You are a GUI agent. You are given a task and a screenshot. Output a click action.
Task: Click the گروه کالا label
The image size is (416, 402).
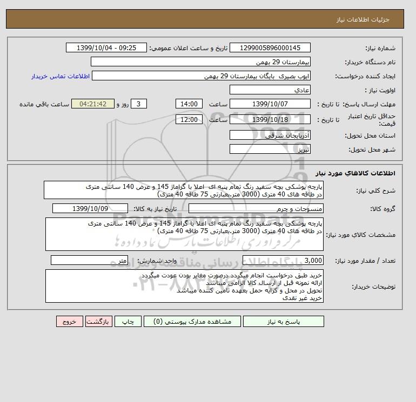point(383,209)
